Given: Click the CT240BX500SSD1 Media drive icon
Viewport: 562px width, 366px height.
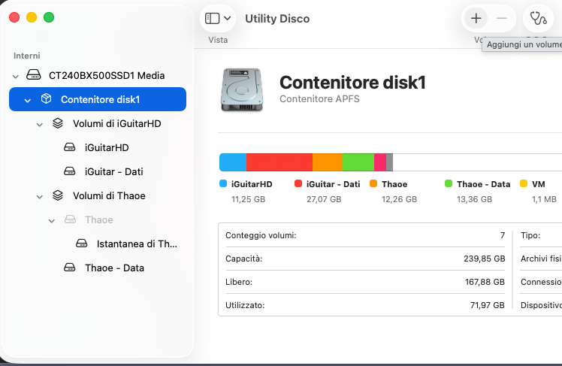Looking at the screenshot, I should tap(33, 75).
